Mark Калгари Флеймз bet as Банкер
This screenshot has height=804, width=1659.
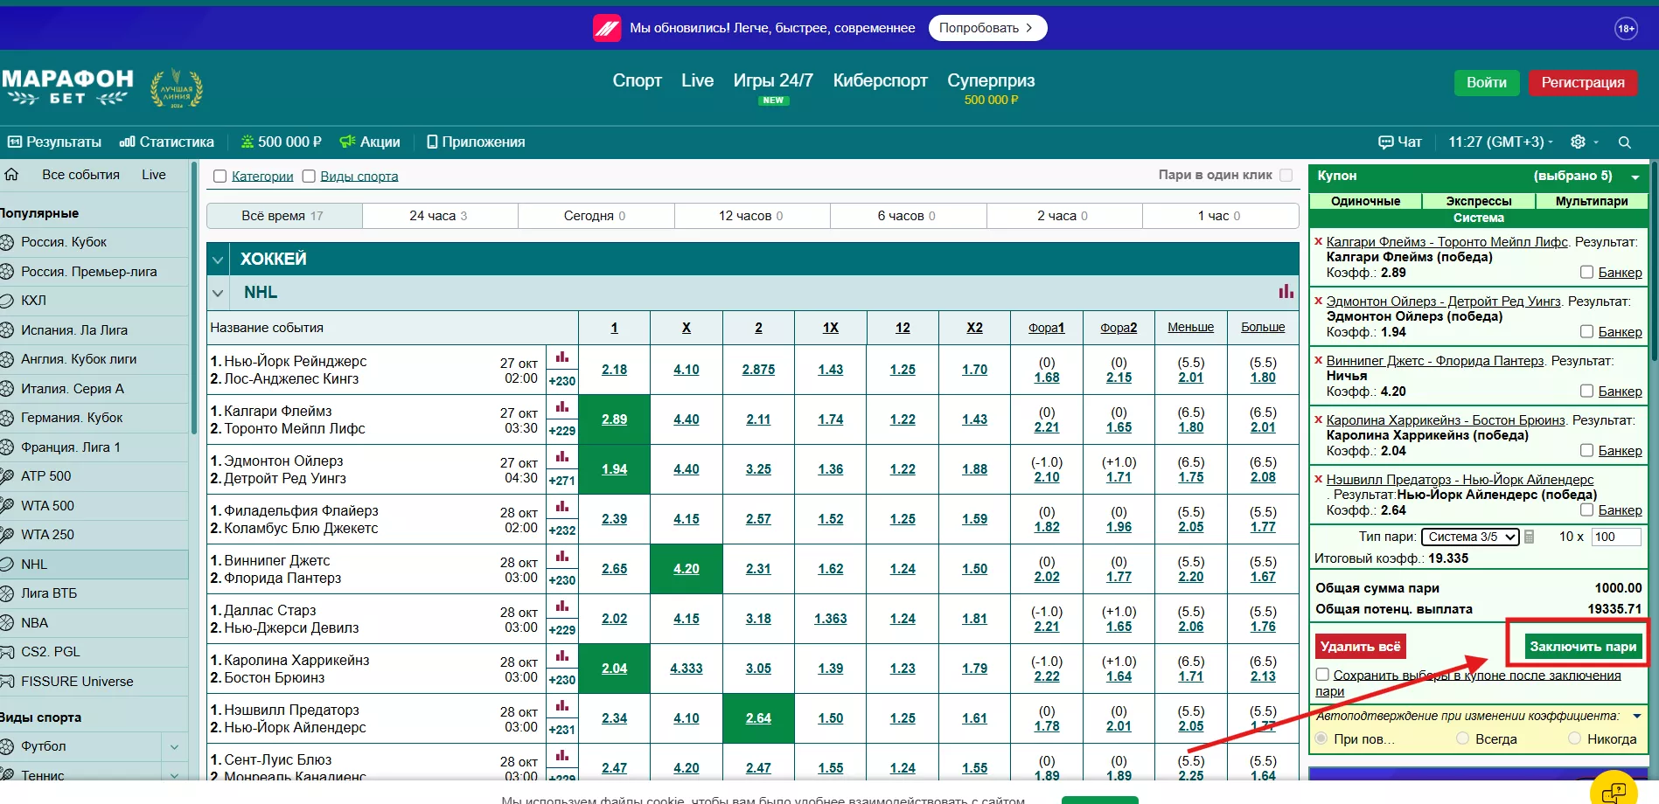[x=1586, y=273]
